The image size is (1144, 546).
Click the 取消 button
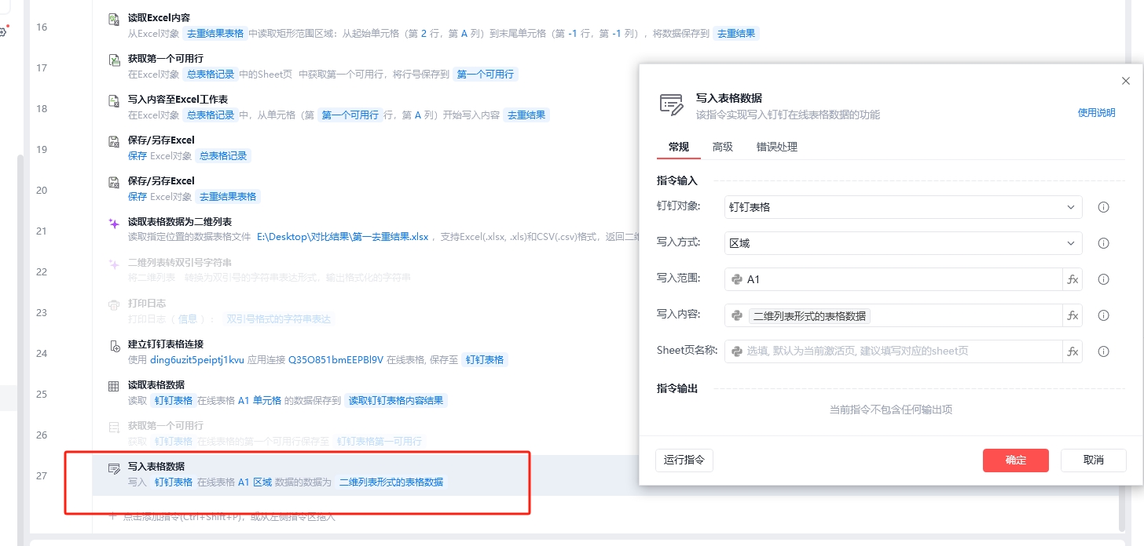(x=1094, y=460)
